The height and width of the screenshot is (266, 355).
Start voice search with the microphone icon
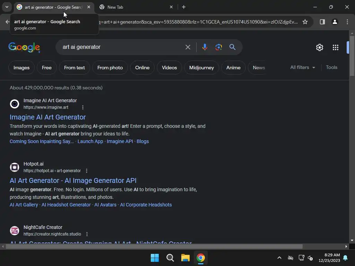point(205,47)
